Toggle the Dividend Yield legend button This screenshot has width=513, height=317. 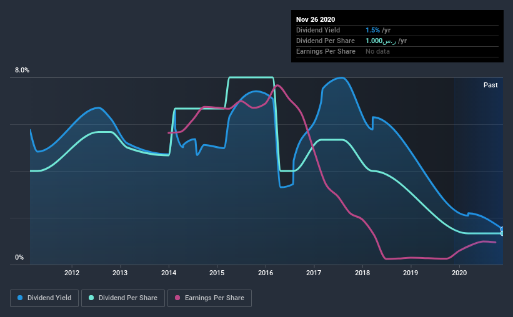pyautogui.click(x=44, y=298)
